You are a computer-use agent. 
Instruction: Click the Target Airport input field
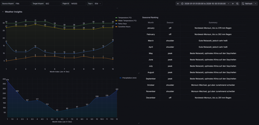[52, 4]
